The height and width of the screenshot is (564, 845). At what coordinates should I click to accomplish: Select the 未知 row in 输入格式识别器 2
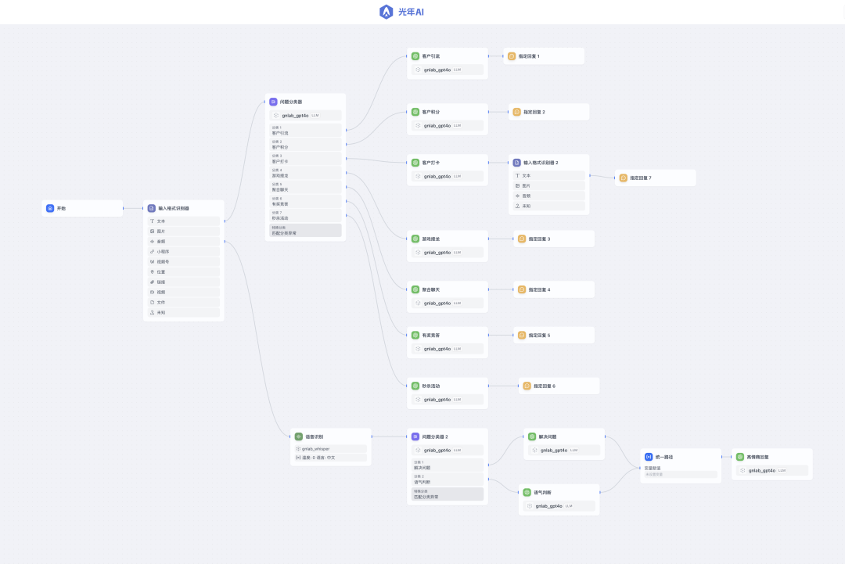tap(548, 207)
